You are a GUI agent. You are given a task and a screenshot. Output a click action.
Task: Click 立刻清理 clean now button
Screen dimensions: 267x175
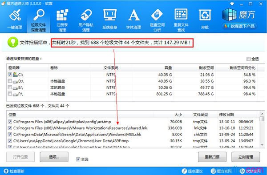246,157
